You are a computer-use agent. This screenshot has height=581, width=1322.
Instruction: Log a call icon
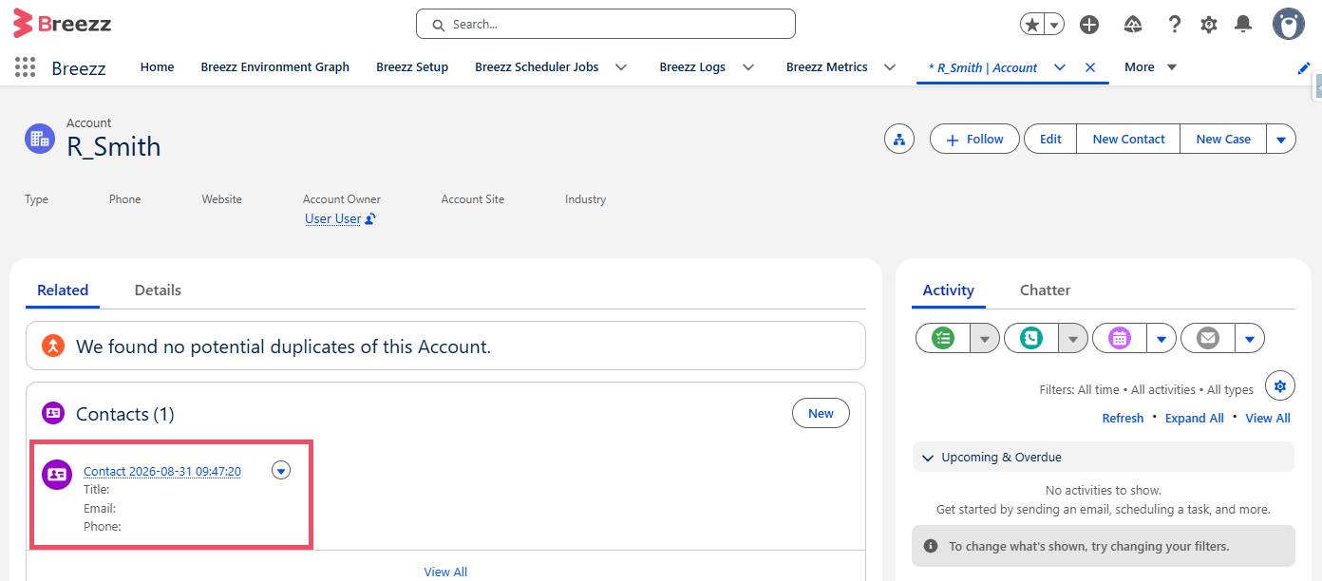pyautogui.click(x=1030, y=338)
